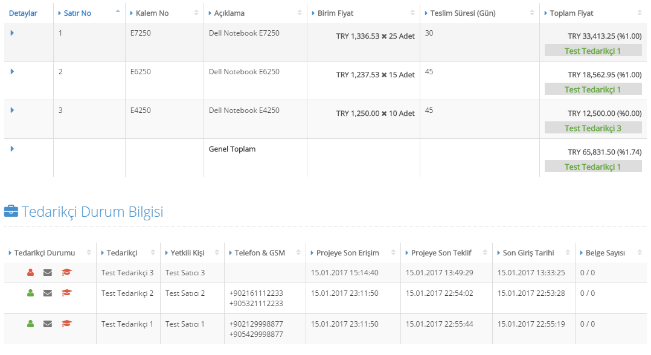Click the graduation cap icon for Test Tedarikçi 3
The height and width of the screenshot is (355, 651).
pos(66,272)
